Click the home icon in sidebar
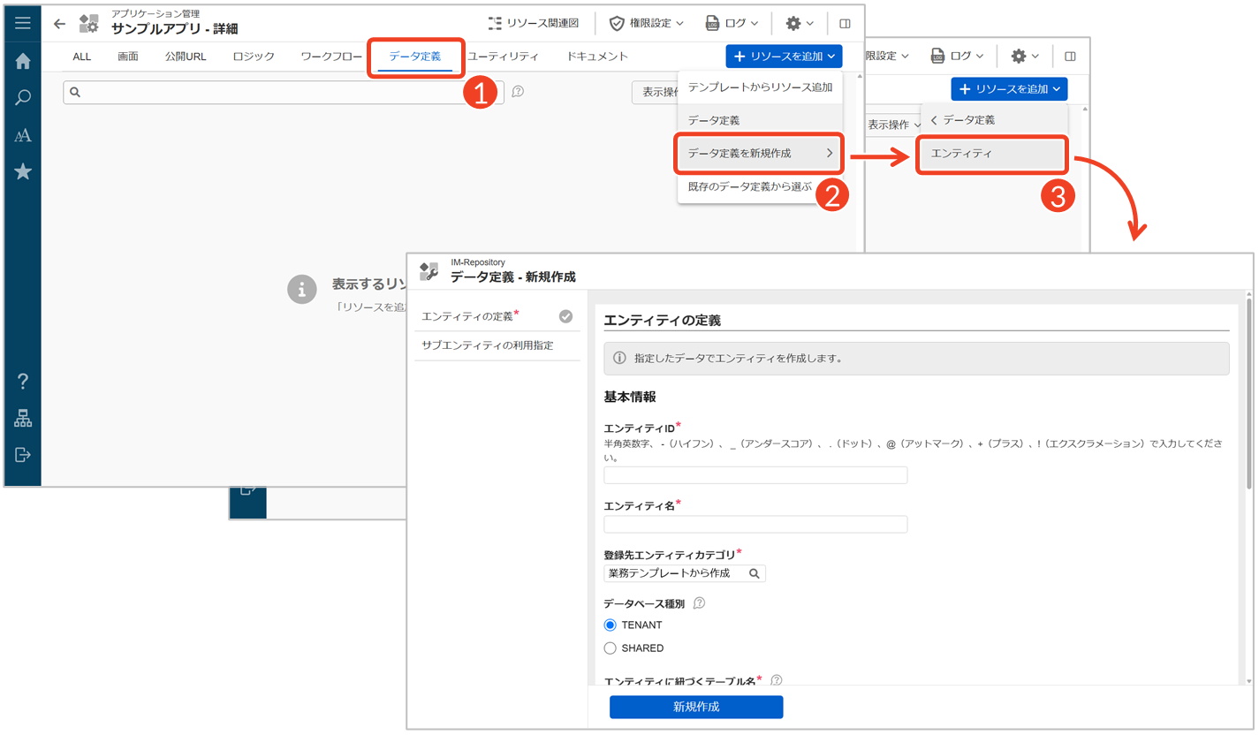Screen dimensions: 1259x735 pos(23,61)
